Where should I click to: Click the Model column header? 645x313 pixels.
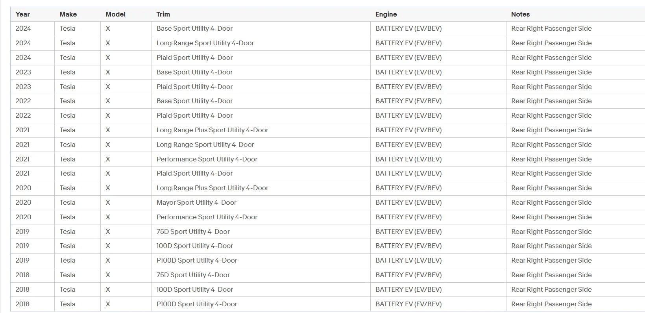pos(115,14)
